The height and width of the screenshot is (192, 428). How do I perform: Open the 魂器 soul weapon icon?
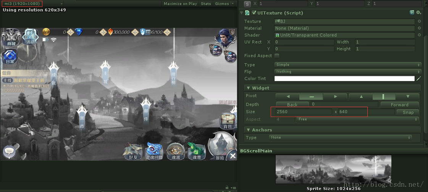(176, 151)
